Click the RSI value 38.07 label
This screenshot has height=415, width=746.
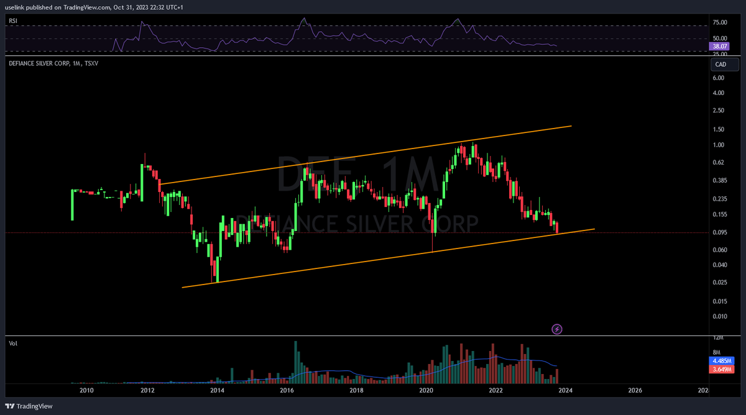click(x=720, y=46)
